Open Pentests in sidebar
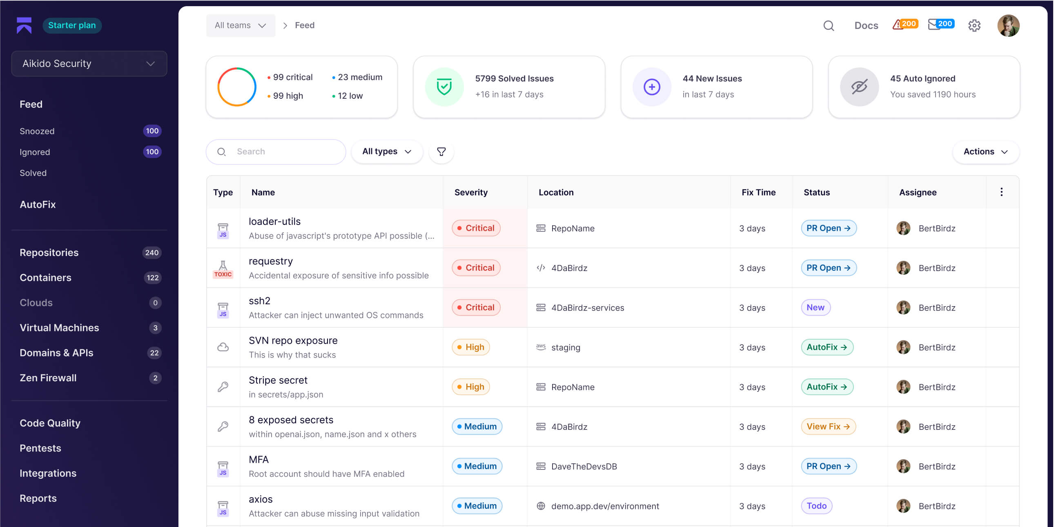Screen dimensions: 1054x527 (40, 448)
